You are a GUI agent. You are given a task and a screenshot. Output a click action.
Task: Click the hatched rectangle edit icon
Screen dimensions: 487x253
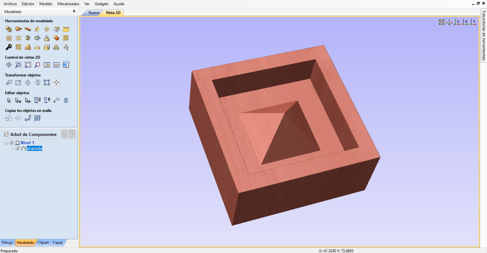point(66,100)
